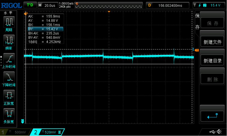The height and width of the screenshot is (136, 227).
Task: Select the Frequency (频率) measurement icon
Action: tap(9, 40)
